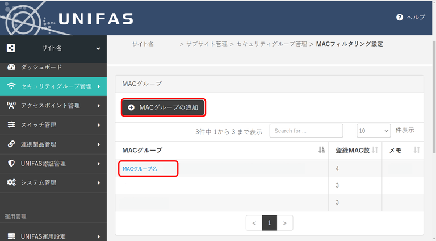Open the アクセスポイント管理 menu item
Viewport: 436px width, 241px height.
click(51, 106)
